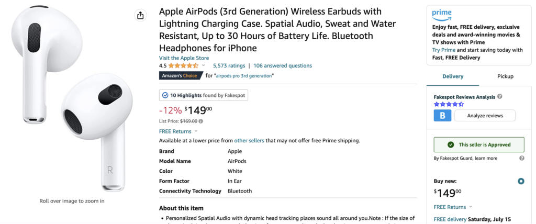Open 106 answered questions link
This screenshot has width=536, height=224.
pos(283,65)
